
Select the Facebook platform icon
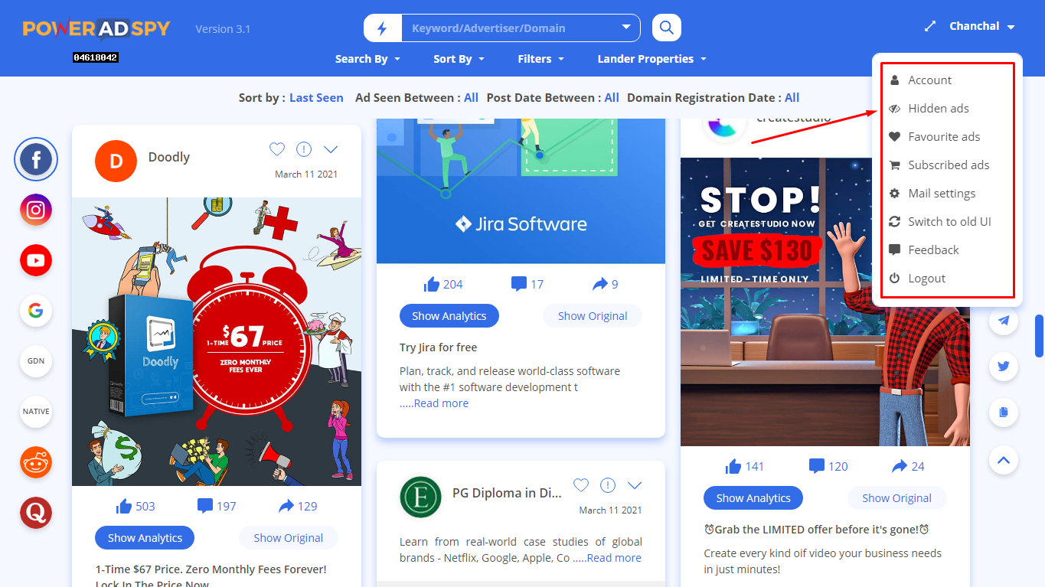[36, 160]
